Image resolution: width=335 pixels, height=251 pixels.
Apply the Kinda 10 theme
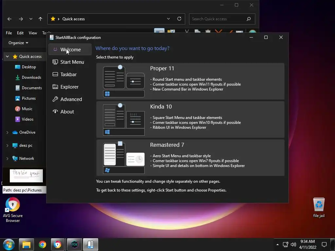tap(190, 120)
